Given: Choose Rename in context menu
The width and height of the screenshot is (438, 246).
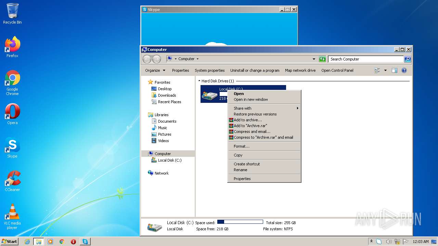Looking at the screenshot, I should click(264, 170).
